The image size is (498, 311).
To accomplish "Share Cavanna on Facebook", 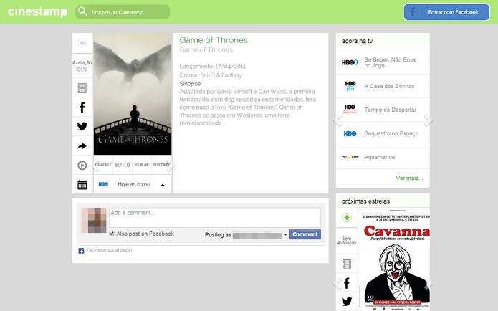I will [x=347, y=283].
